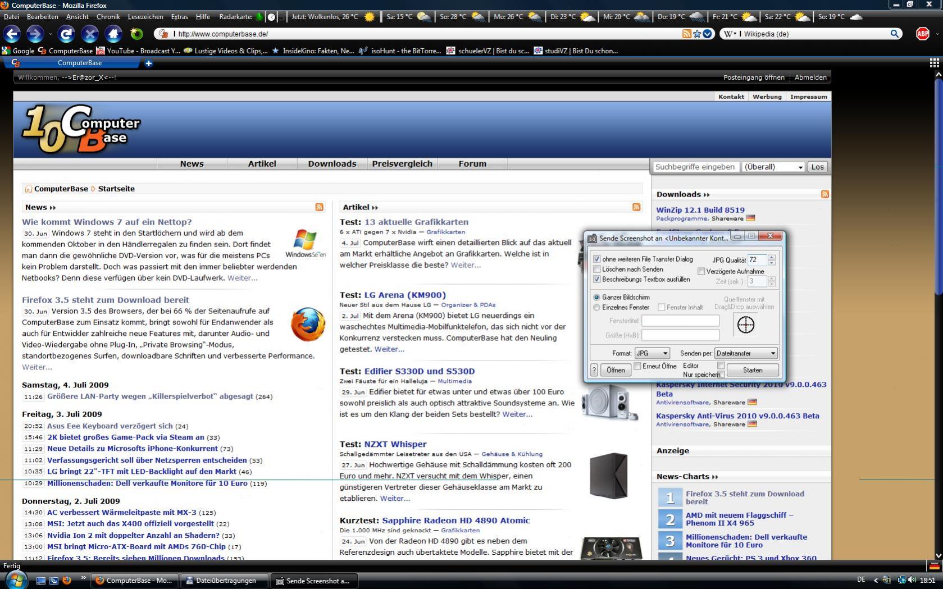Toggle 'Beschreibungs Textbox ausfüllen' checkbox

coord(596,280)
